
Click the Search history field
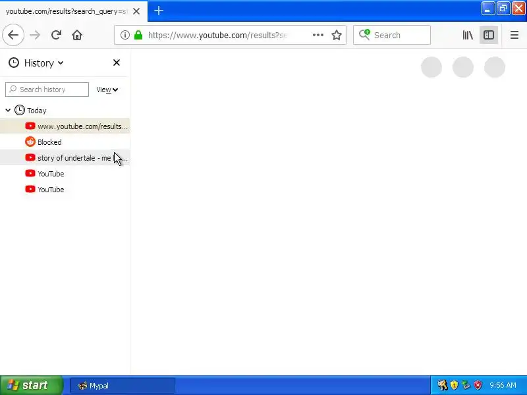coord(47,90)
